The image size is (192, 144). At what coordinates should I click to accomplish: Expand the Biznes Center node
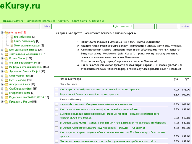coord(2,58)
